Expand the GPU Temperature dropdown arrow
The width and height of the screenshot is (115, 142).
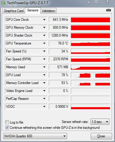pos(44,43)
